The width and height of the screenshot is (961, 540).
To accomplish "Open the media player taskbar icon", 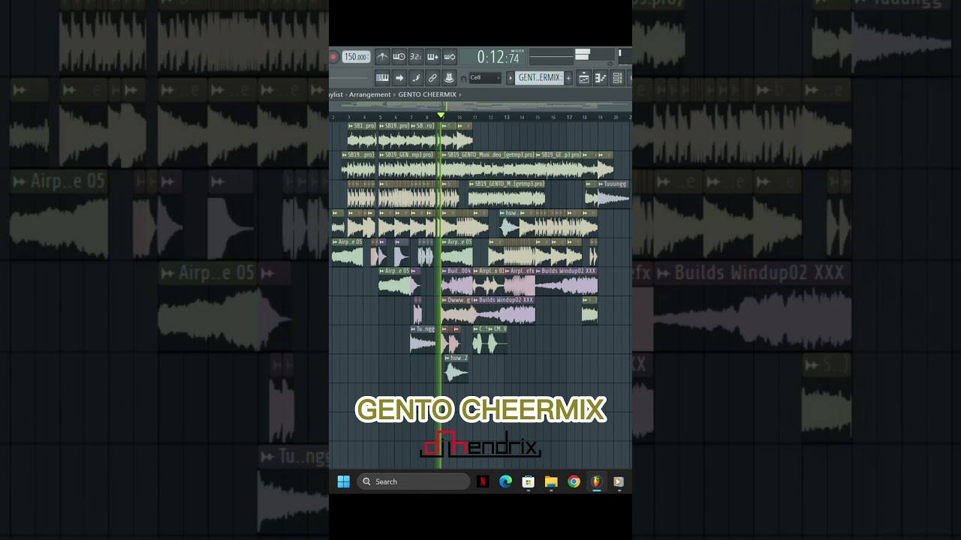I will [x=619, y=481].
